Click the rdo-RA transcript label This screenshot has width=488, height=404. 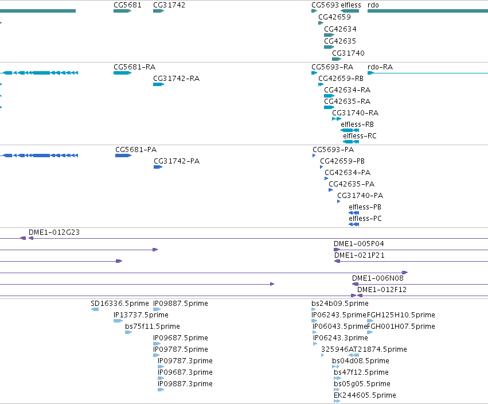(x=380, y=67)
